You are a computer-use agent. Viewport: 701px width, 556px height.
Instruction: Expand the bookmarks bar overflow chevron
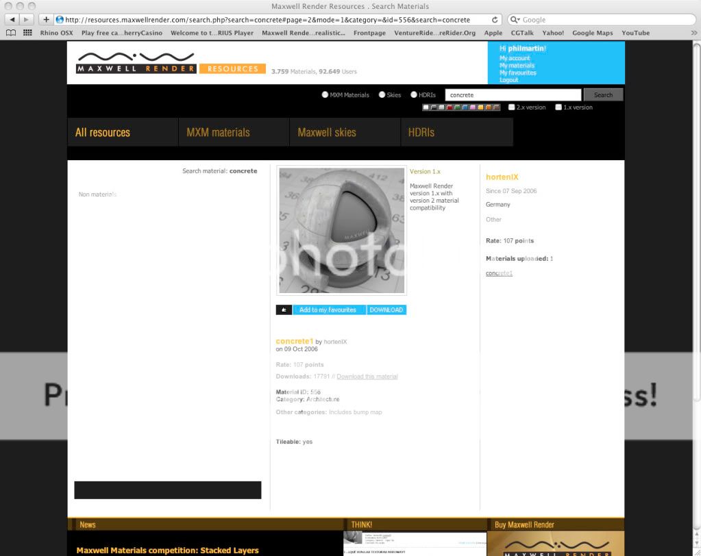[694, 33]
